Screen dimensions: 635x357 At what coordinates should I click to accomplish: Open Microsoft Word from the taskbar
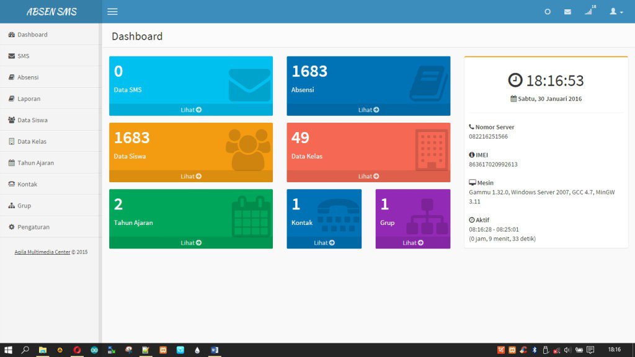215,350
